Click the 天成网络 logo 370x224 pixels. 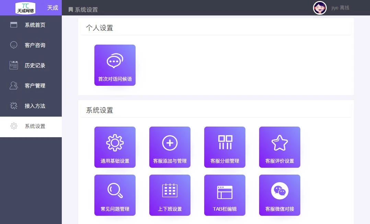click(25, 8)
